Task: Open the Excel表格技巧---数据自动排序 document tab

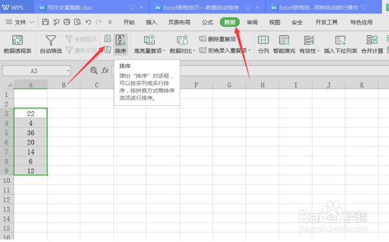Action: 207,8
